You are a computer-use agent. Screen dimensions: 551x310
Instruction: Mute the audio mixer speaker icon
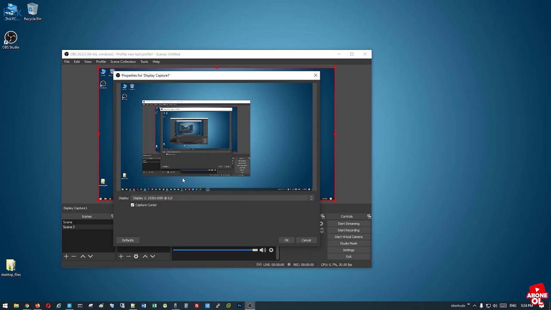263,250
